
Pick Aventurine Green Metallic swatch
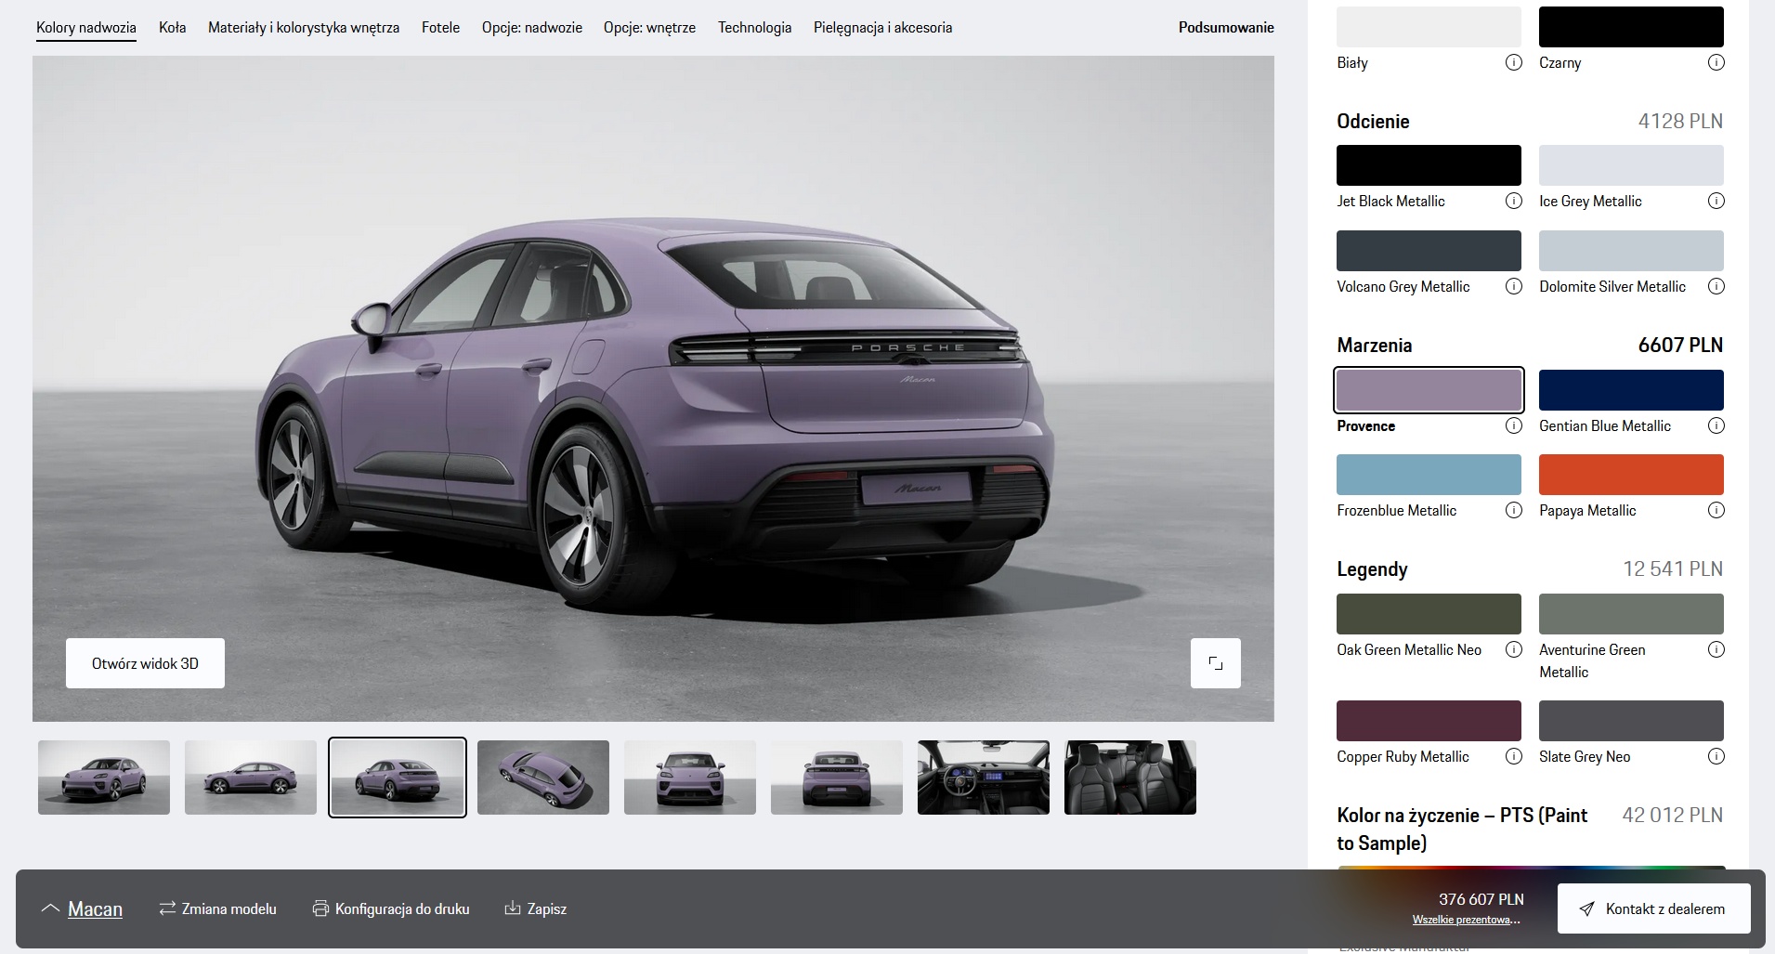point(1631,614)
